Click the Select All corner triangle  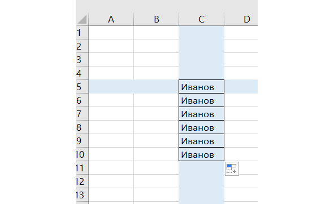point(82,19)
